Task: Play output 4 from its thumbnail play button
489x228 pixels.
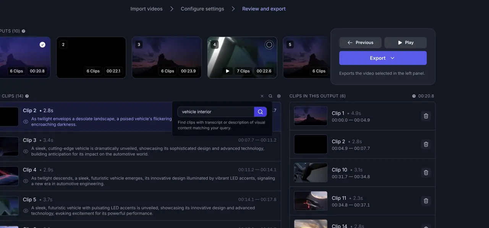Action: tap(228, 71)
